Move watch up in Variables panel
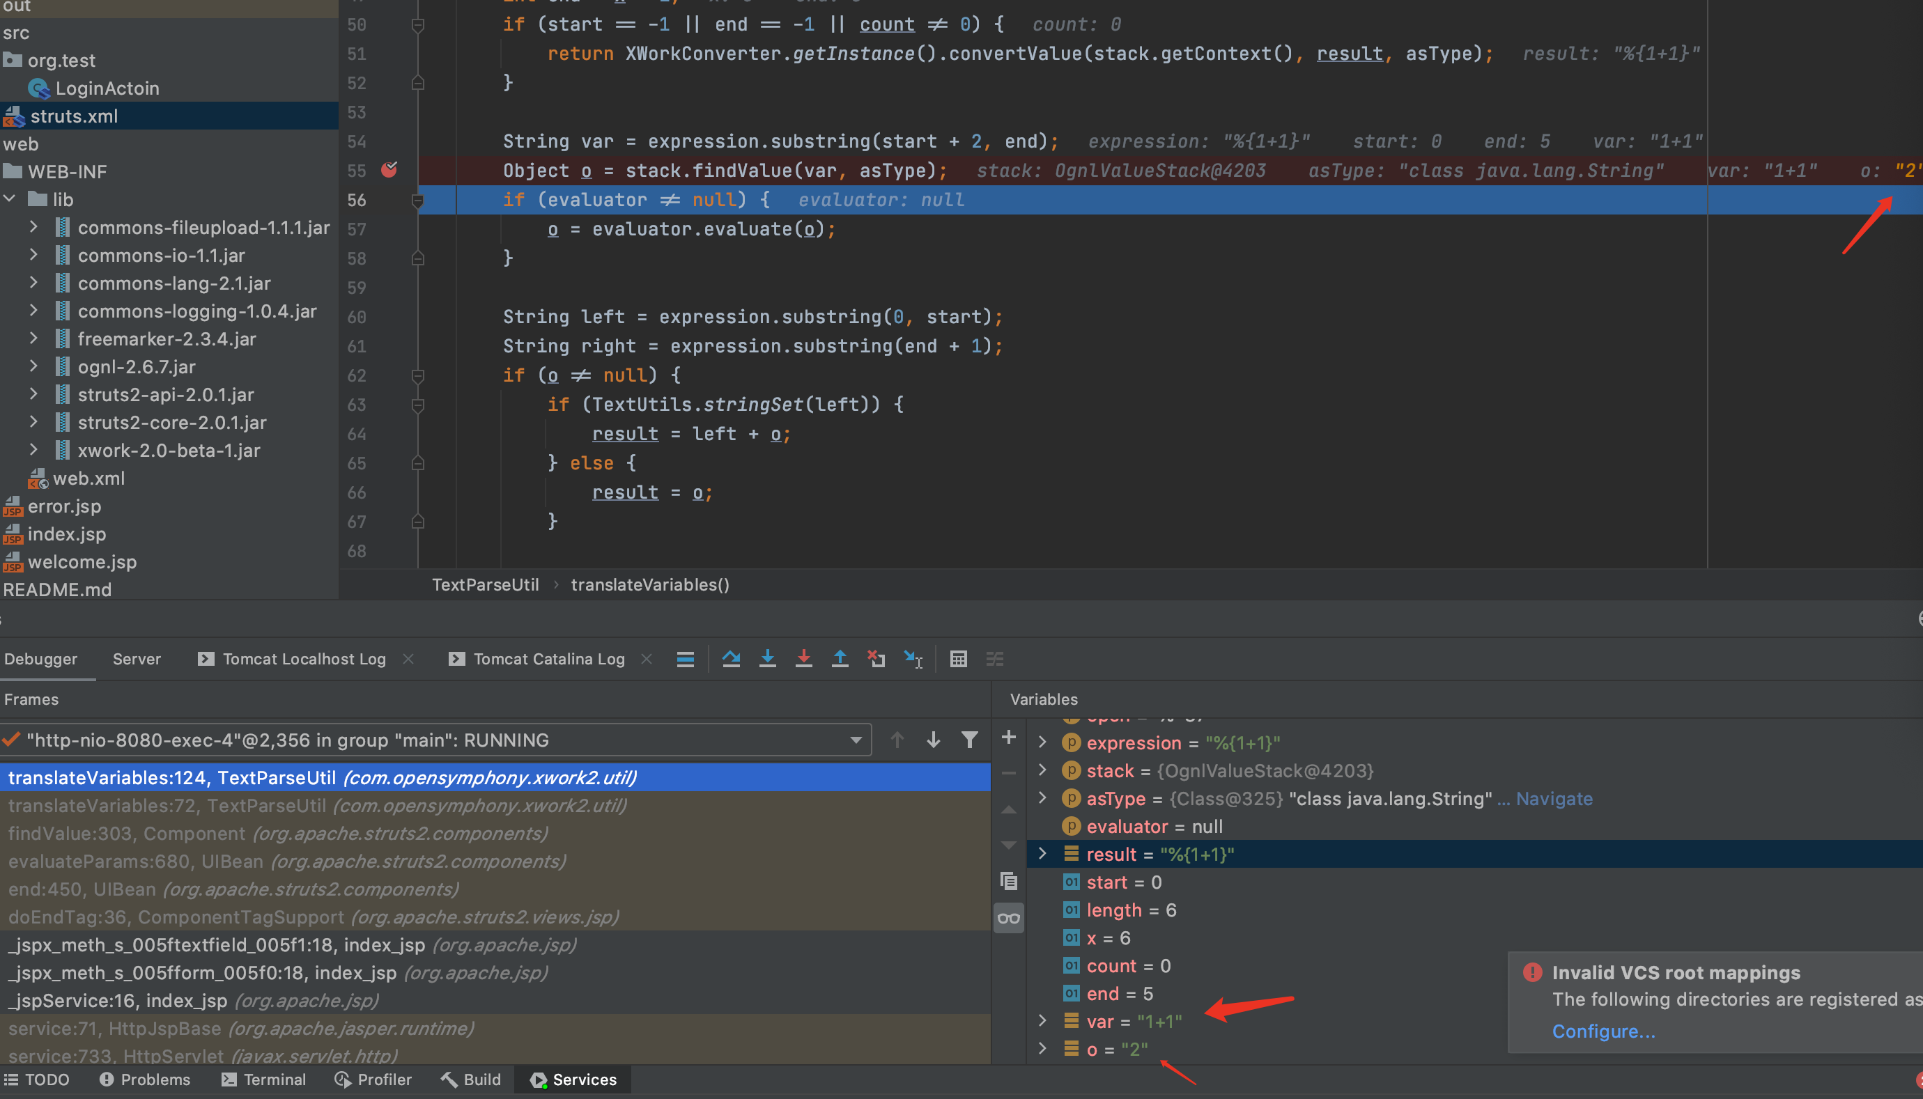1923x1099 pixels. pyautogui.click(x=1008, y=809)
